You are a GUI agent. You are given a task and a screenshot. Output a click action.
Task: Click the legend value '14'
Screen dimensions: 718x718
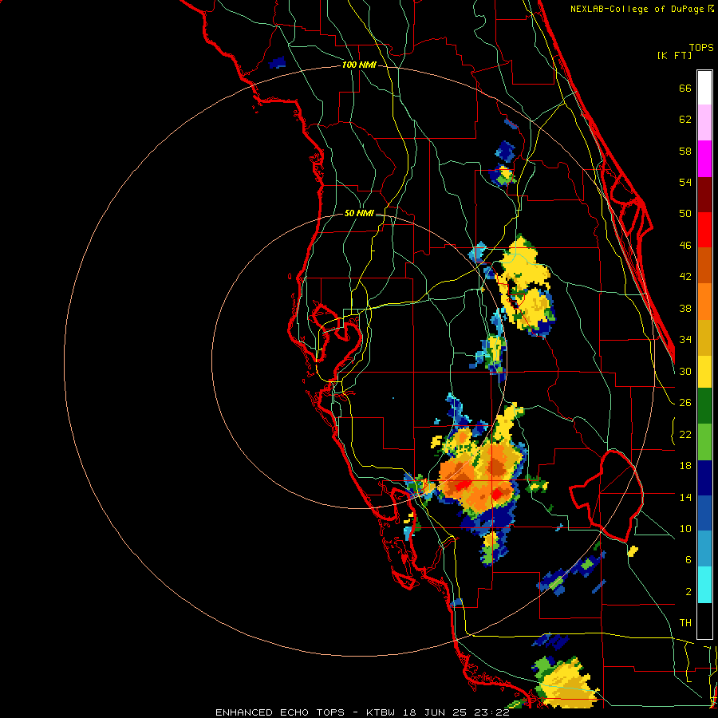tap(685, 498)
